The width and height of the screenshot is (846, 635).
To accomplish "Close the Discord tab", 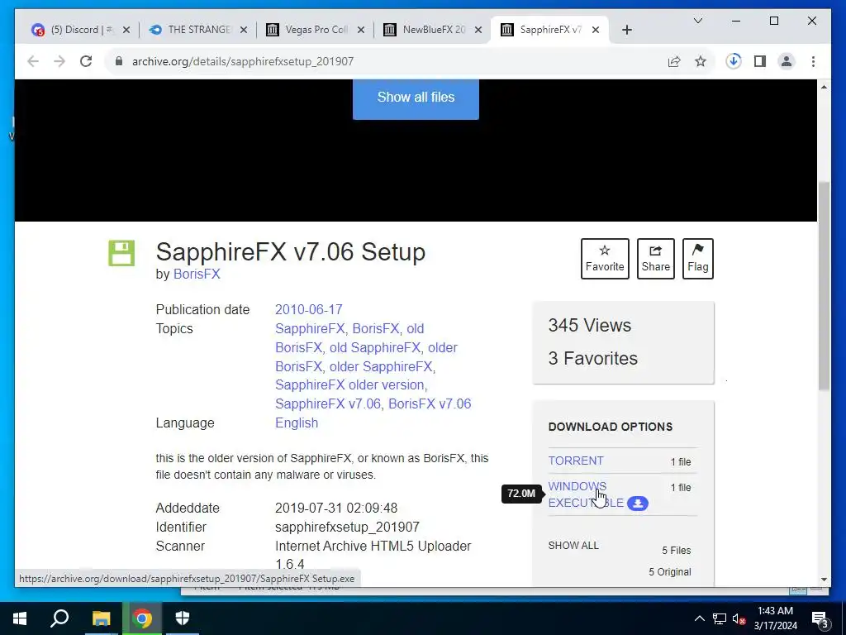I will tap(126, 30).
